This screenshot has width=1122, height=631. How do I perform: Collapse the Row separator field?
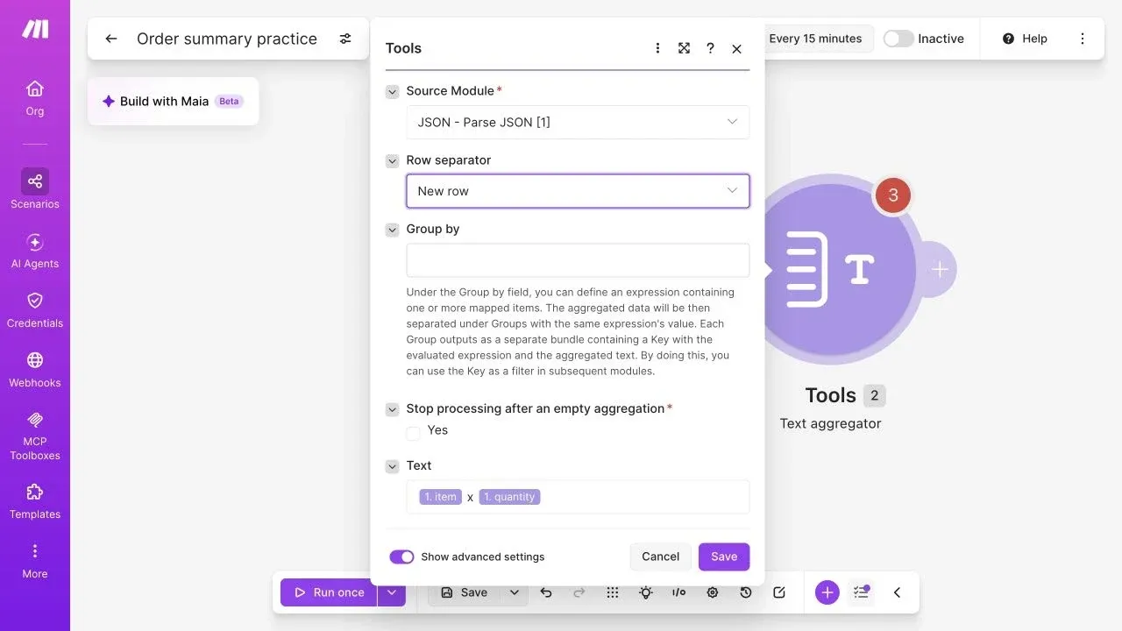(x=393, y=160)
